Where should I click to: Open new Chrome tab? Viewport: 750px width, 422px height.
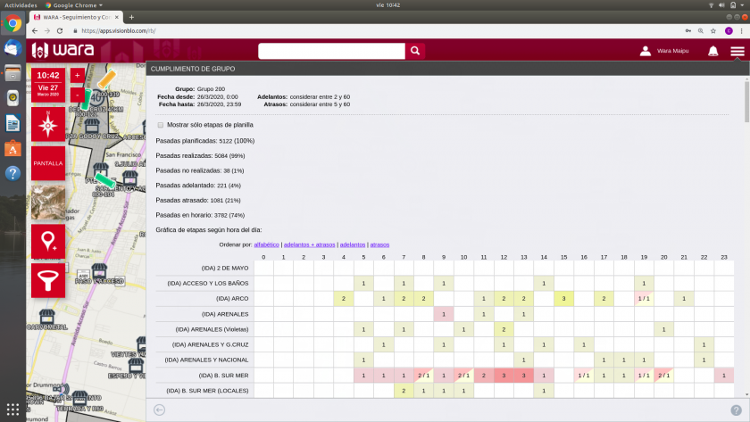click(132, 17)
